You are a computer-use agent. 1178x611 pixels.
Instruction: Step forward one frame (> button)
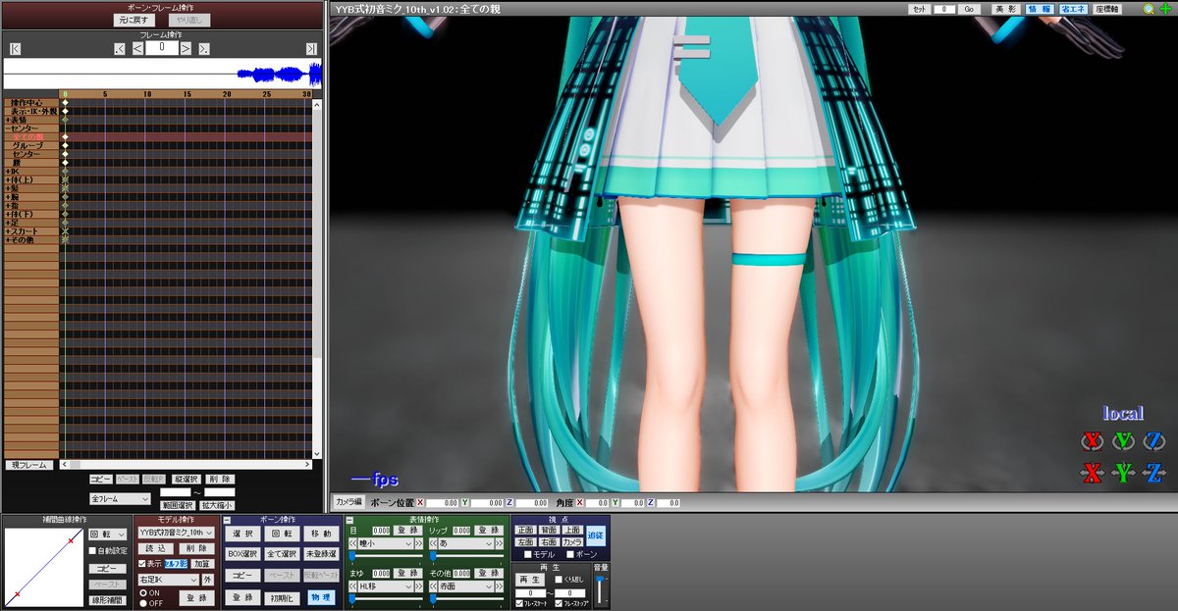(x=186, y=48)
